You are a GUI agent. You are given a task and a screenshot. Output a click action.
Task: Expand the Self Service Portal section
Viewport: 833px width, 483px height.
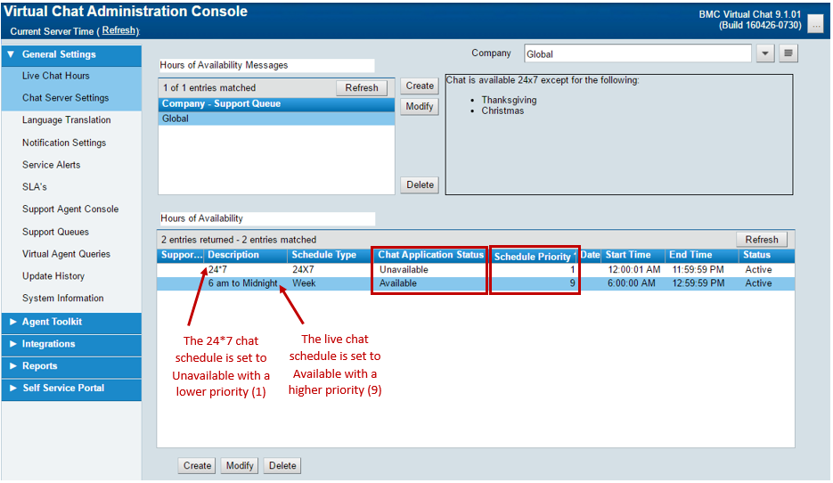click(71, 389)
